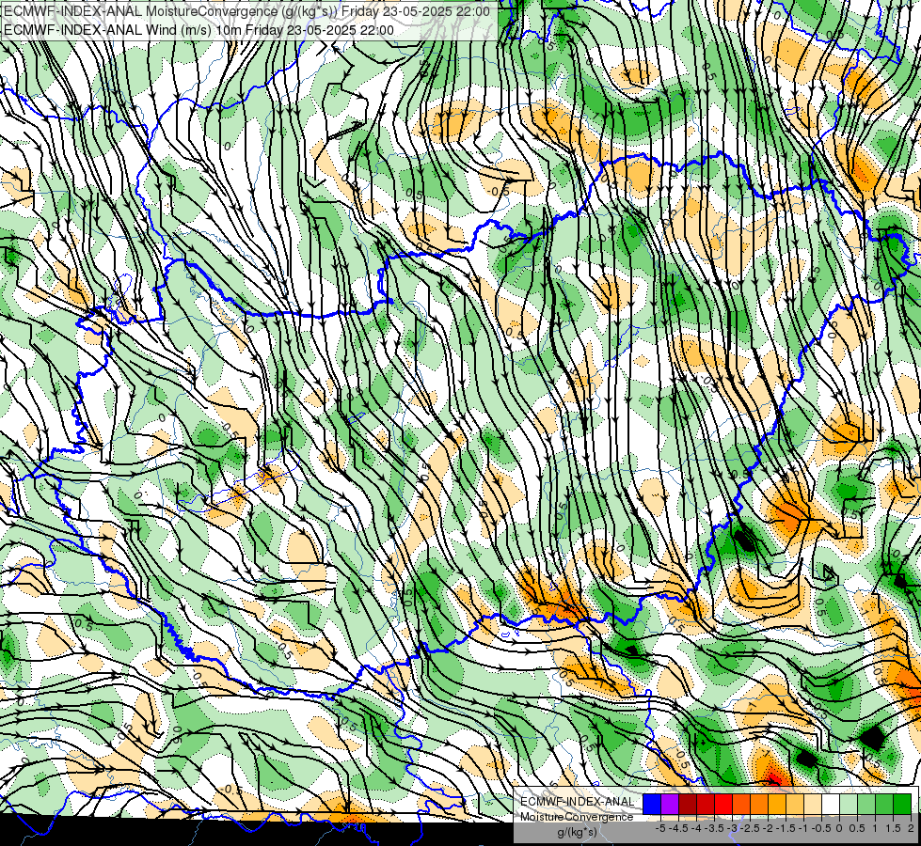Click the legend tick value -3.5
921x846 pixels.
click(714, 828)
